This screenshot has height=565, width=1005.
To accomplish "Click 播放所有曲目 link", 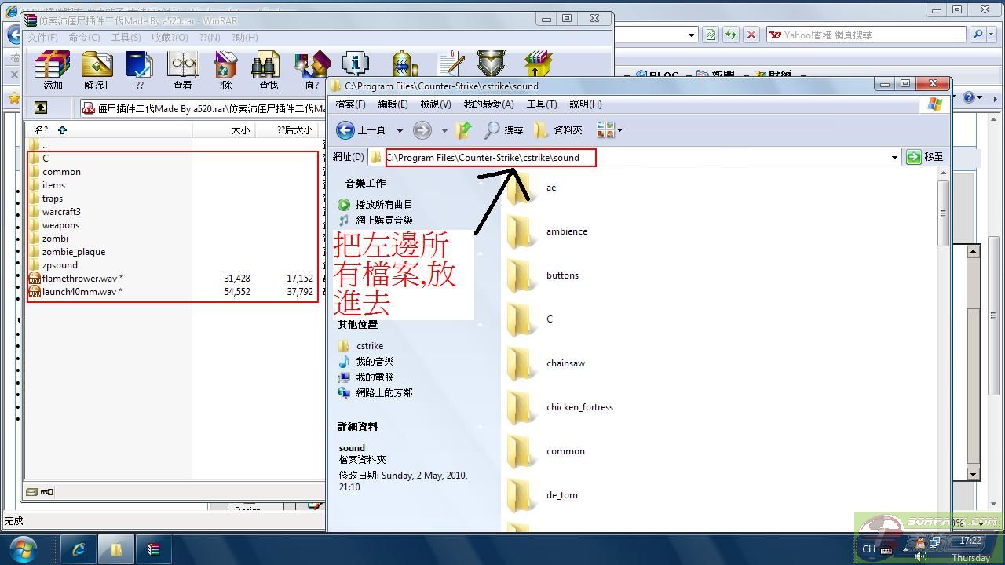I will point(384,204).
